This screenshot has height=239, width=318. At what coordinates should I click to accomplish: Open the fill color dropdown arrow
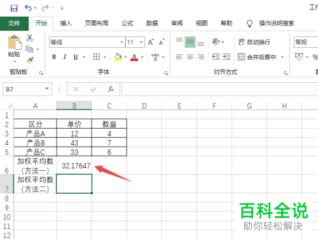125,57
